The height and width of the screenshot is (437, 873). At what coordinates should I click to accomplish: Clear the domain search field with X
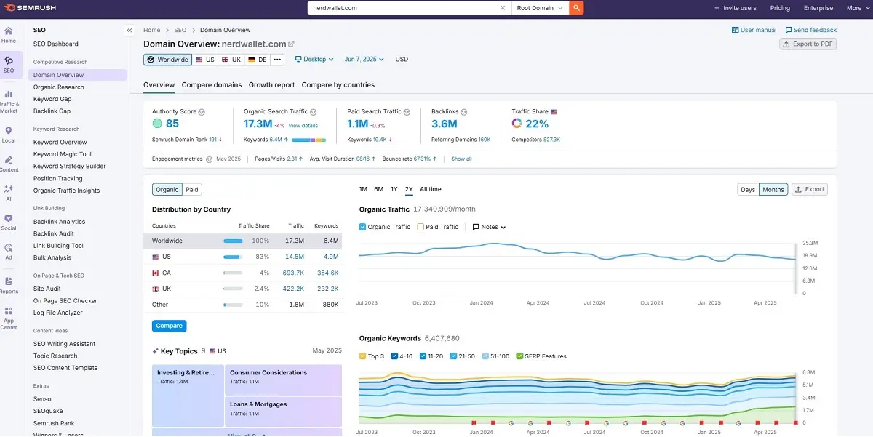(503, 8)
